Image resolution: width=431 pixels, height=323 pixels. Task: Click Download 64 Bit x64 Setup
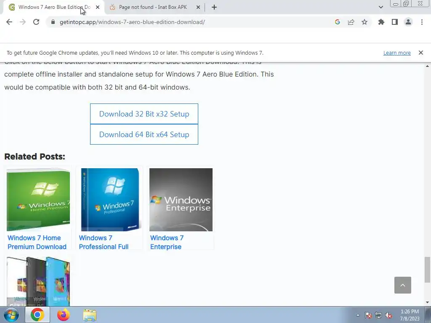point(144,134)
